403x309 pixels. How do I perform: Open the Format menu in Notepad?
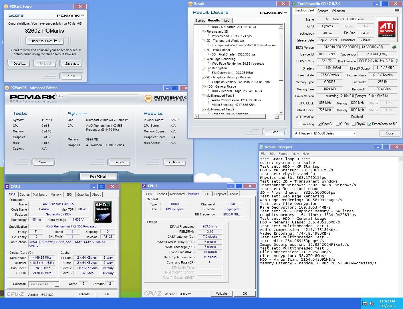[x=283, y=154]
